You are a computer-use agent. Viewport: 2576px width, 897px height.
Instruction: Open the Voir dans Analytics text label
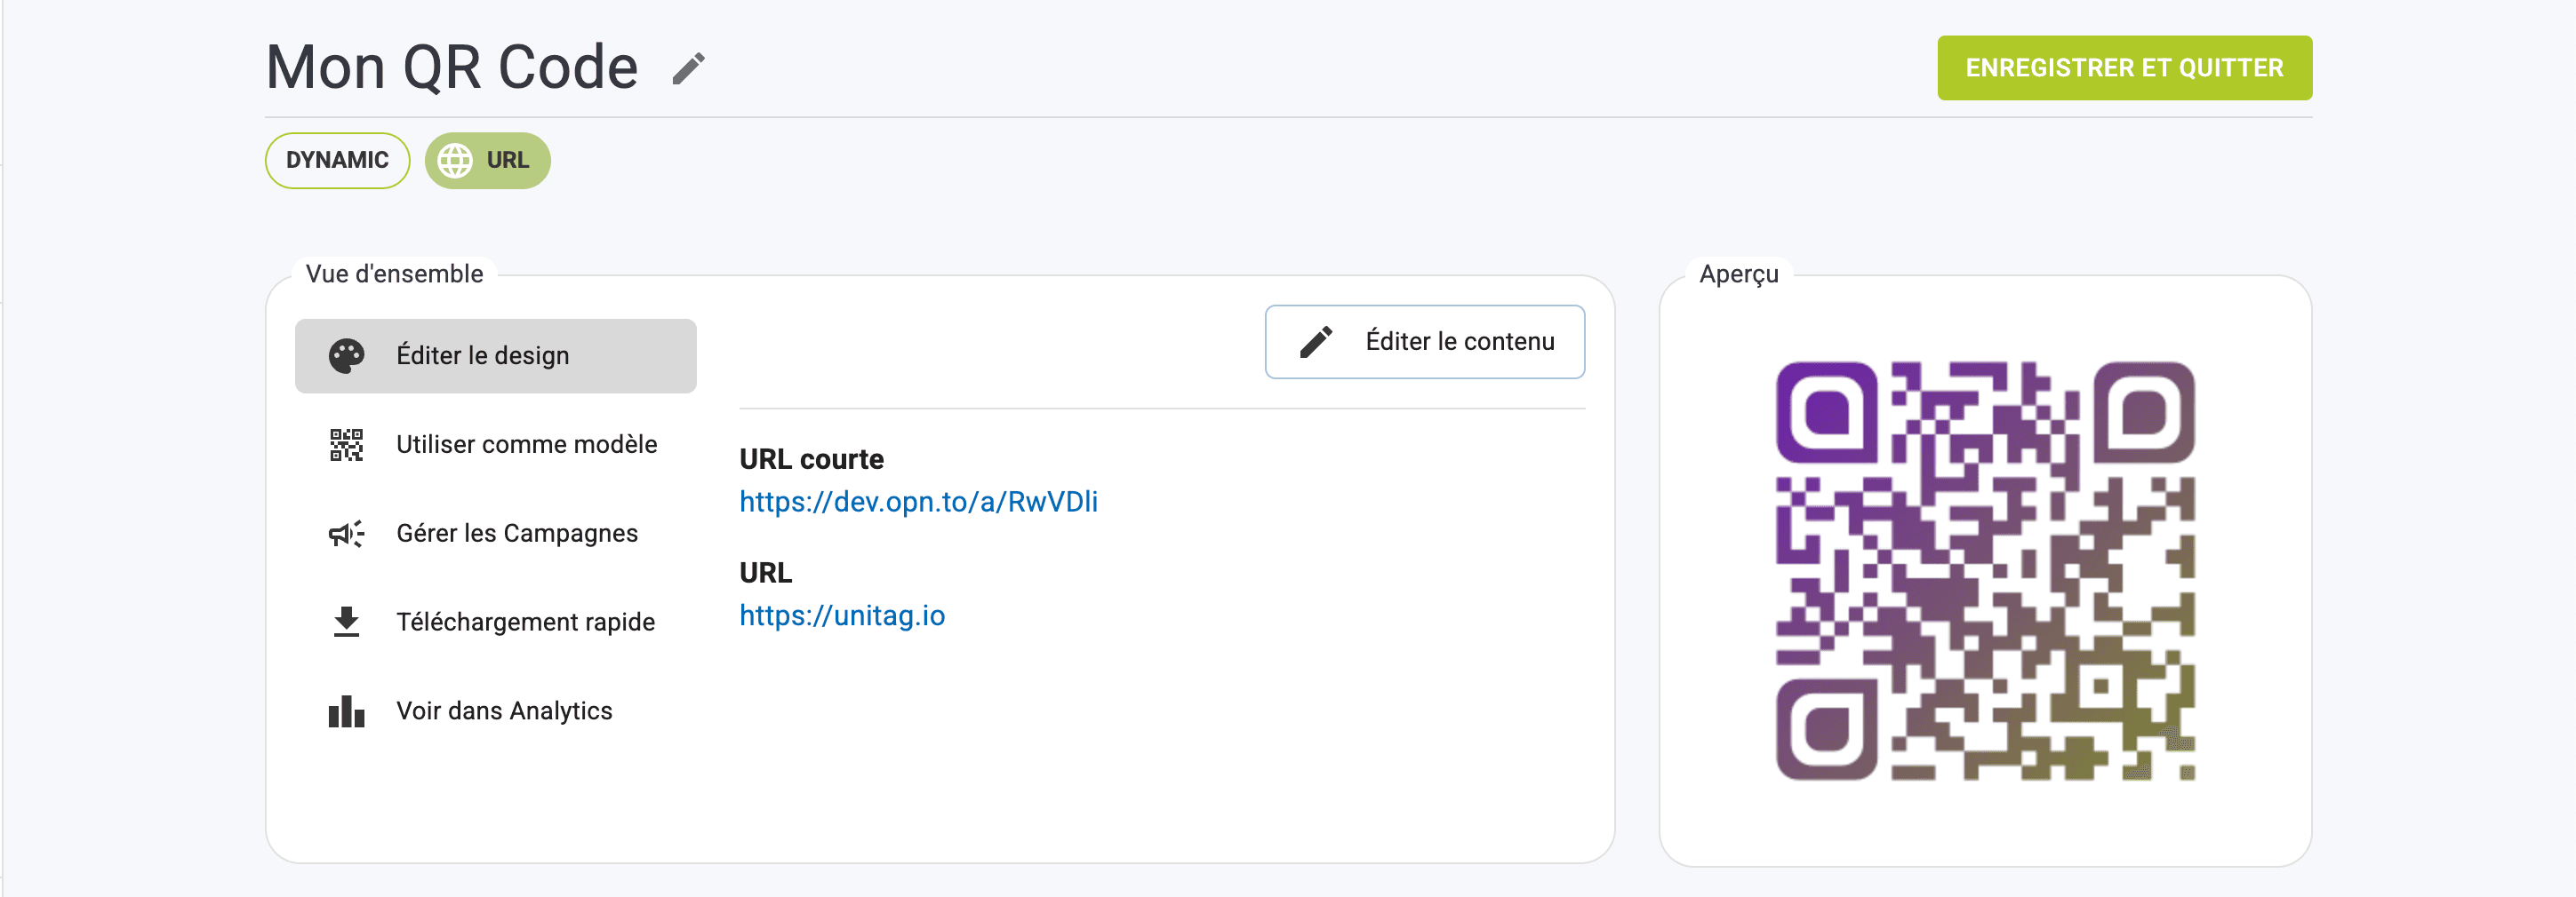point(504,711)
